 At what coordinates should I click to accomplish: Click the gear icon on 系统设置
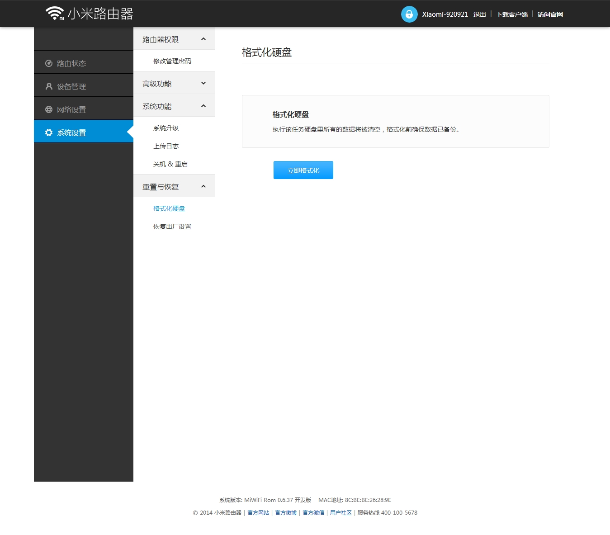coord(48,132)
